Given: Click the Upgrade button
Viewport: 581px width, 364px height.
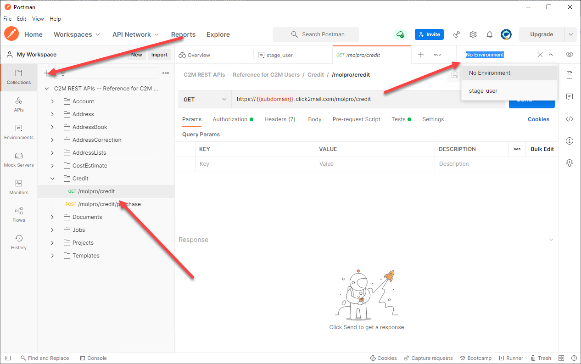Looking at the screenshot, I should [542, 34].
